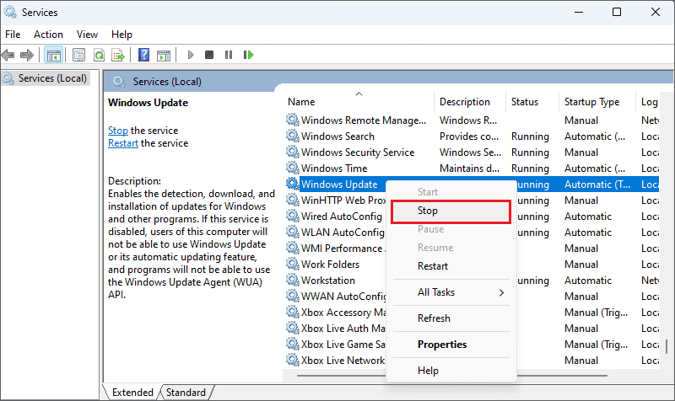Switch to the Standard tab
Screen dimensions: 675x401
coord(186,393)
